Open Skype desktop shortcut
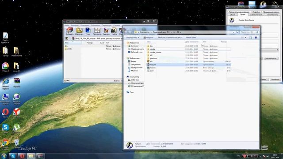Screen dimensions: 283x159 [x=6, y=129]
